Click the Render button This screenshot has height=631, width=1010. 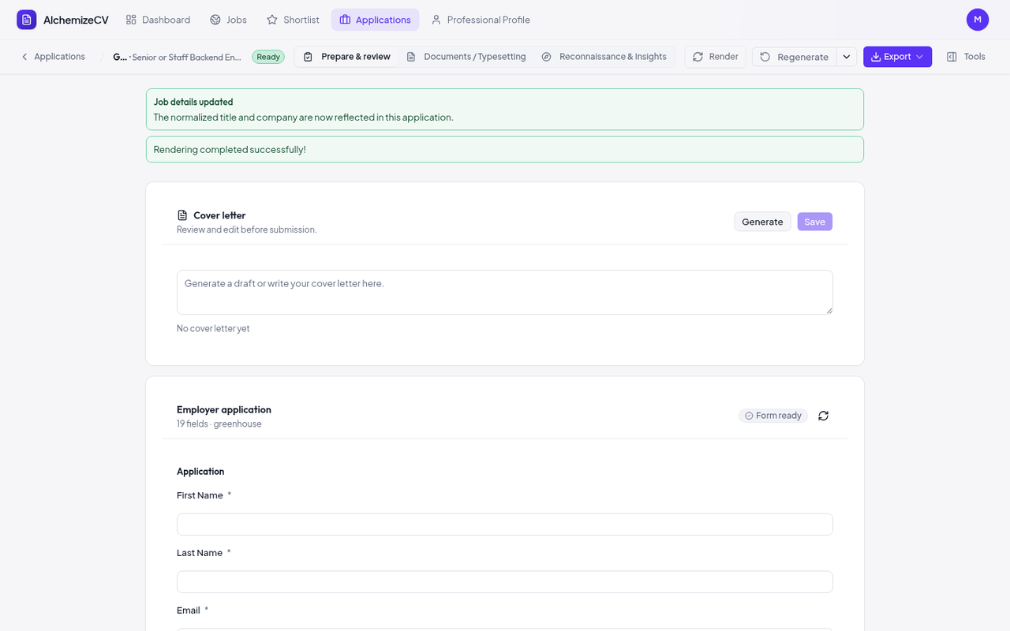click(x=716, y=57)
